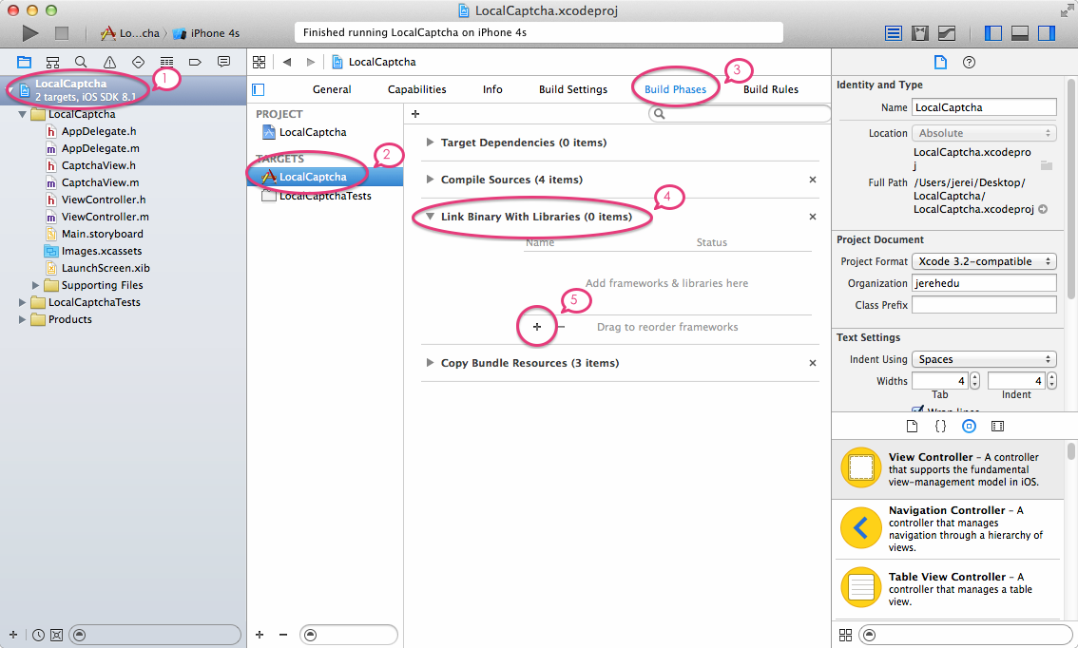Show the Media library

coord(997,426)
